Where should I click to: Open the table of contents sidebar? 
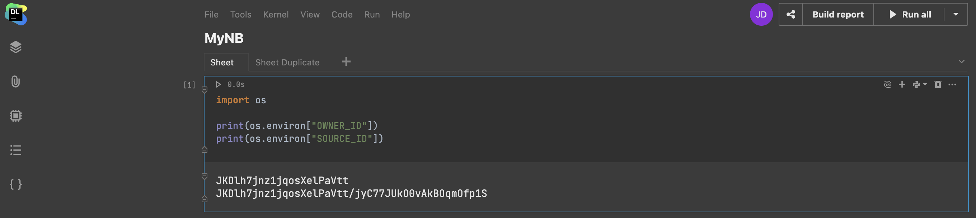(15, 150)
